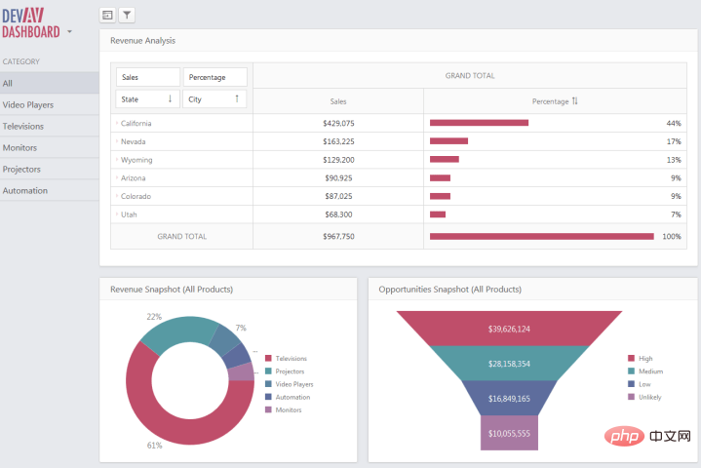Open the dashboard title dropdown arrow
Viewport: 701px width, 468px height.
click(70, 32)
